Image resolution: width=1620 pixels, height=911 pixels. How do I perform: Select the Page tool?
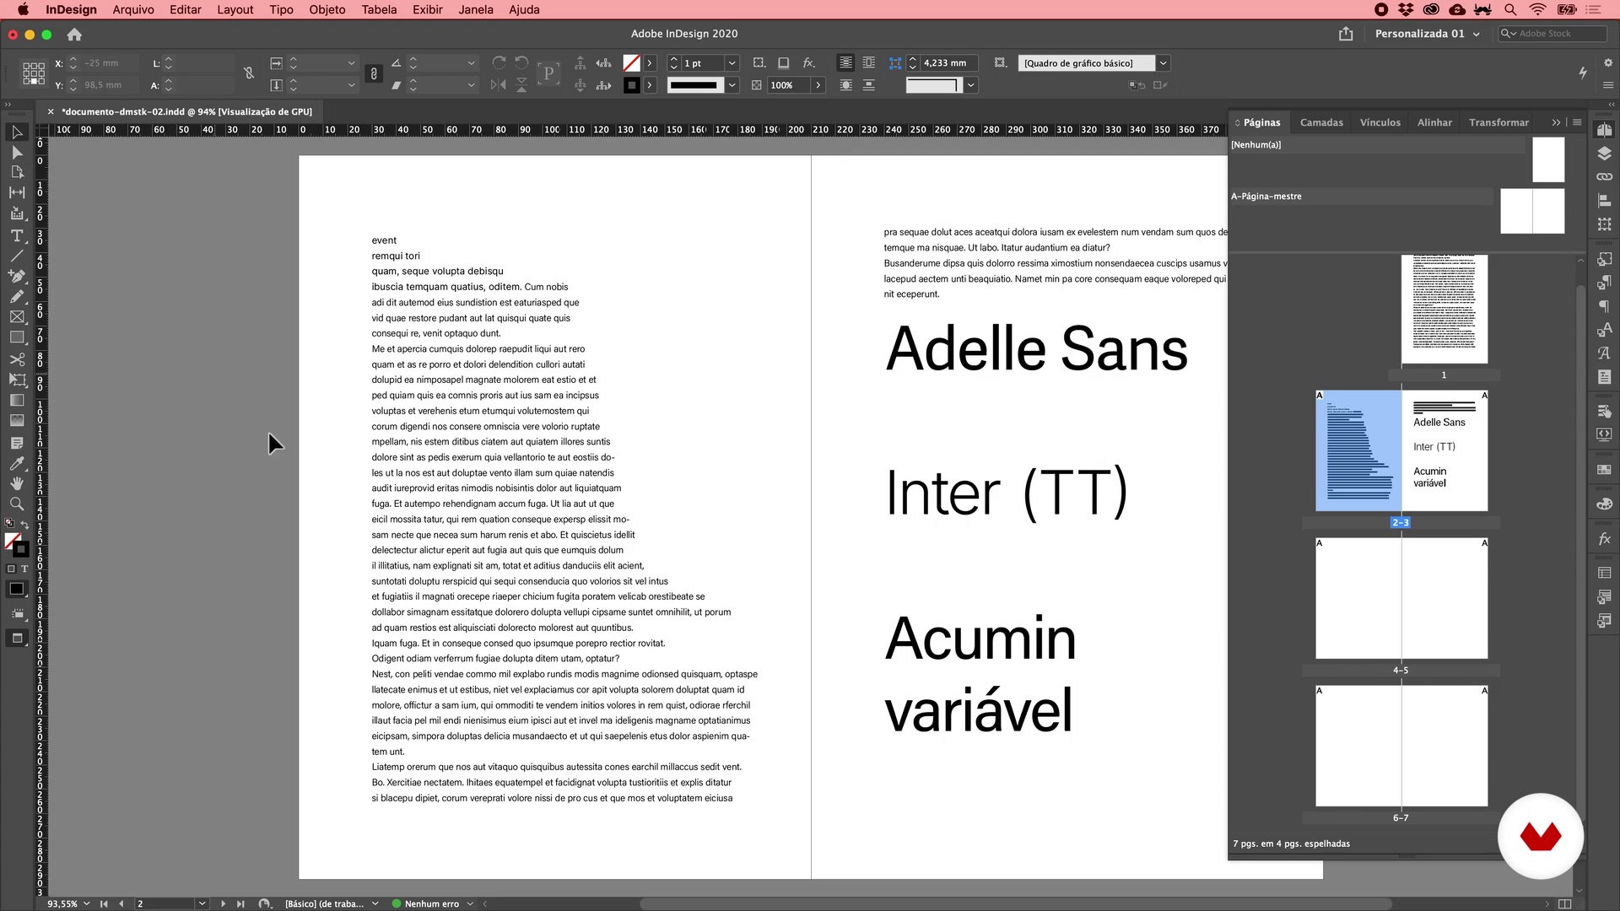pyautogui.click(x=17, y=173)
